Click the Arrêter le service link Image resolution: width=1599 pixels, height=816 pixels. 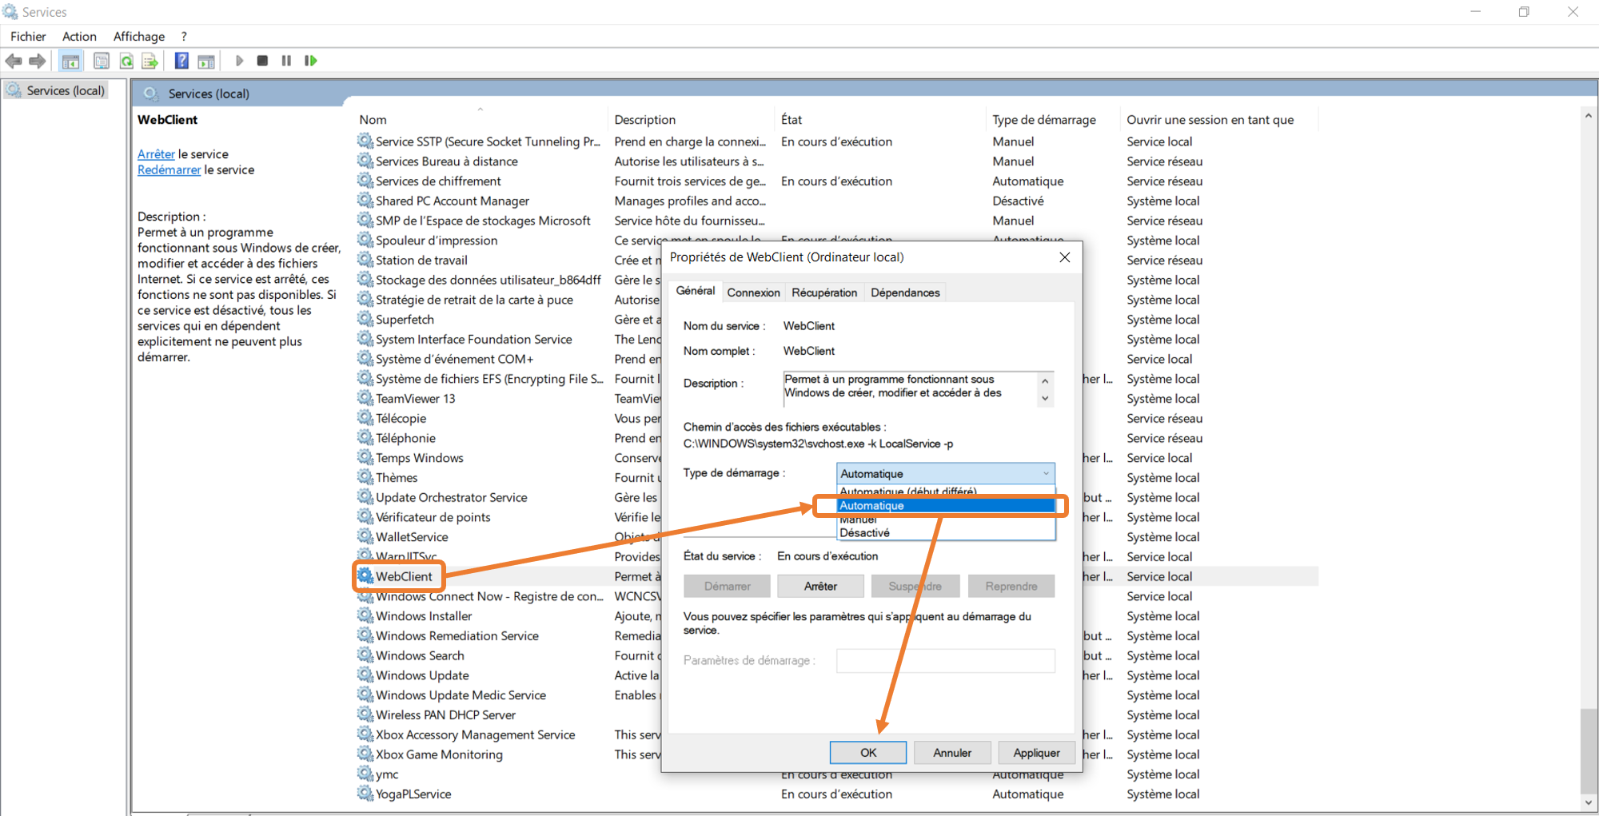coord(156,154)
